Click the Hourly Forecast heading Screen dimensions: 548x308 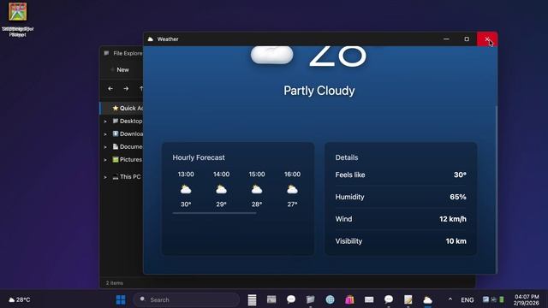[x=199, y=157]
